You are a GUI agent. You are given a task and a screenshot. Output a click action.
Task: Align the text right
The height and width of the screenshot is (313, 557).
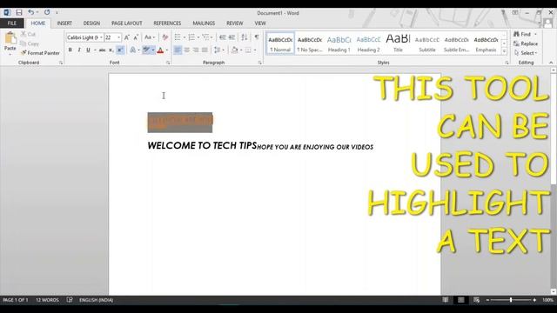coord(196,50)
